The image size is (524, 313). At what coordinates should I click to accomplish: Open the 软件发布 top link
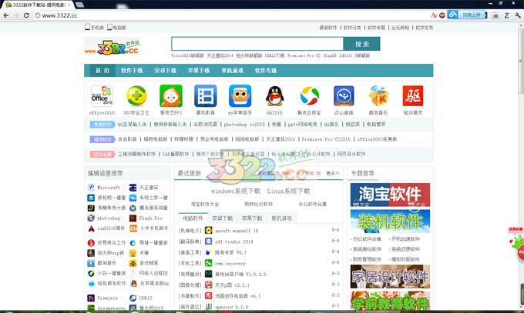(425, 28)
